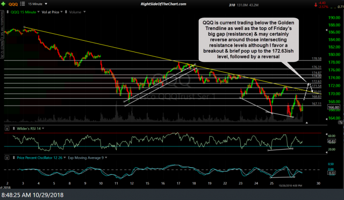This screenshot has width=344, height=200.
Task: Click the current price 166.80 label
Action: [x=334, y=107]
